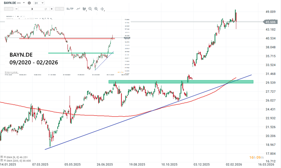Open the instrument info icon

coord(29,3)
